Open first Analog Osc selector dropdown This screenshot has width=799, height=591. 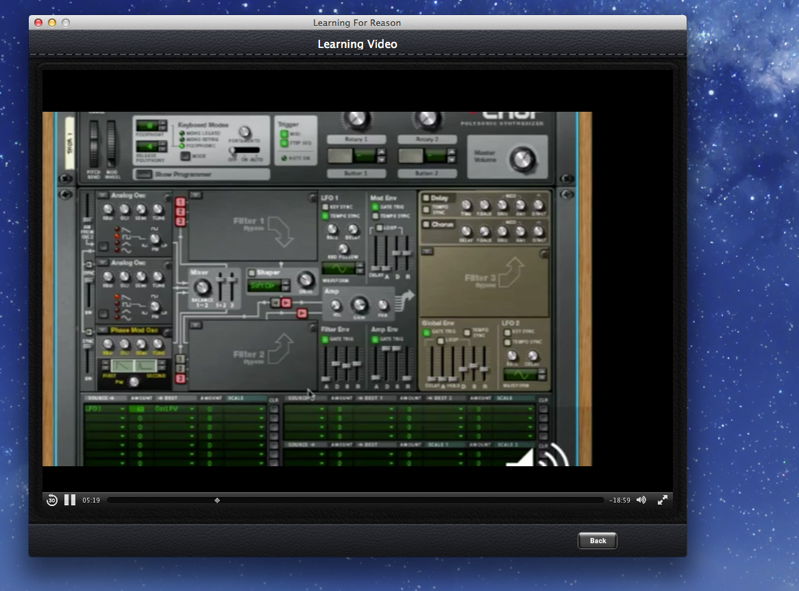102,195
